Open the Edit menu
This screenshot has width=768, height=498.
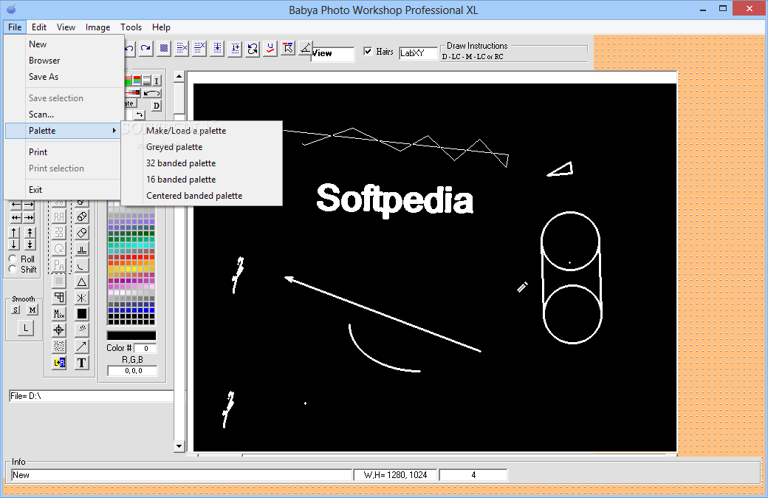click(39, 27)
